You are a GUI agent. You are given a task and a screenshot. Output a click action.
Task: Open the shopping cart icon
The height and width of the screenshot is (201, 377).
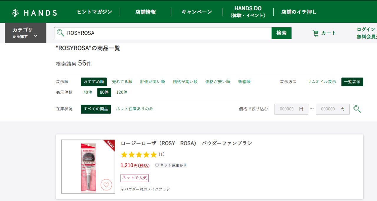pos(315,33)
